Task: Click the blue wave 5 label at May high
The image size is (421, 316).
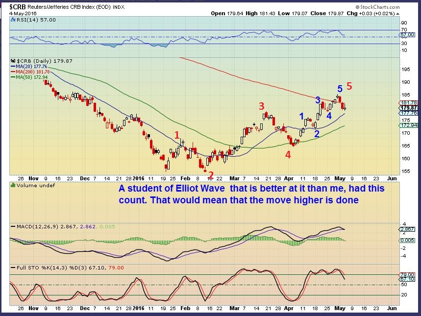Action: tap(340, 89)
